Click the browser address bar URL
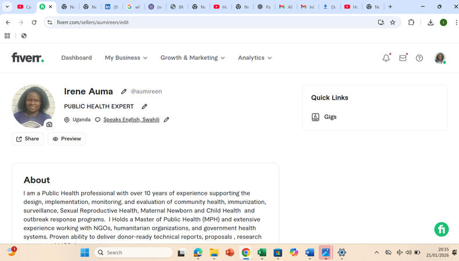 coord(174,22)
